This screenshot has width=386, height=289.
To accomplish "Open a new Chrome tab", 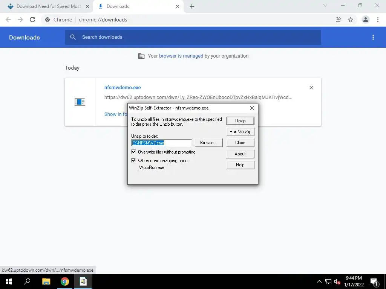I will click(x=192, y=6).
